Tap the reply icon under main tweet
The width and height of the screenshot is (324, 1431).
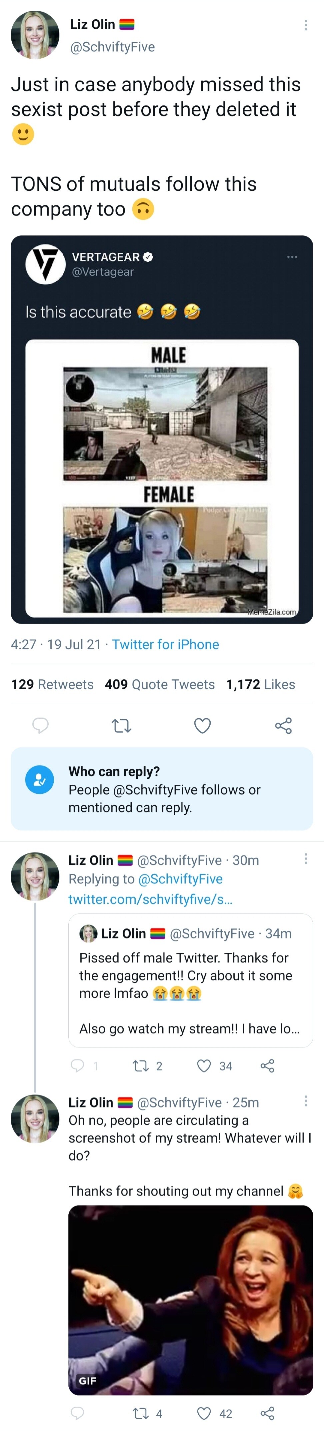(41, 725)
